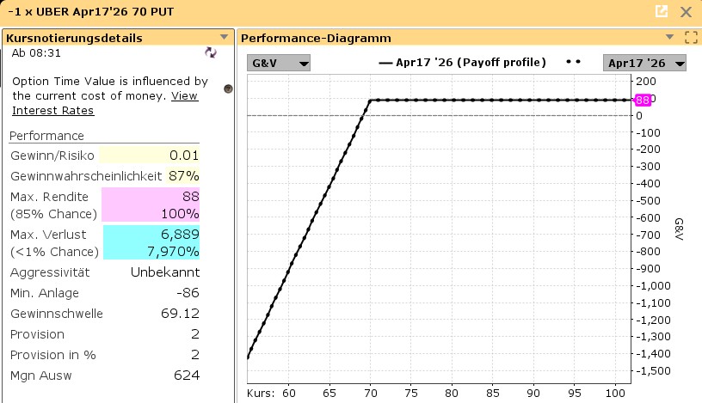Click the Kurs: axis label

coord(261,394)
